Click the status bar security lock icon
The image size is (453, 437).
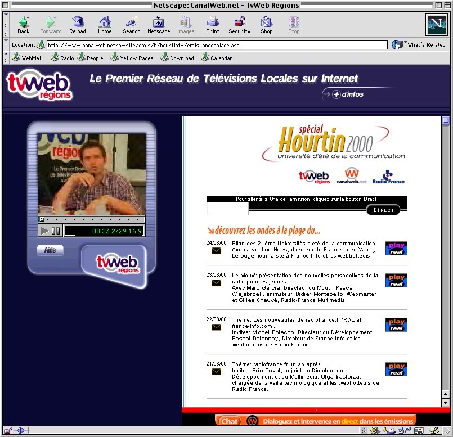tap(8, 430)
